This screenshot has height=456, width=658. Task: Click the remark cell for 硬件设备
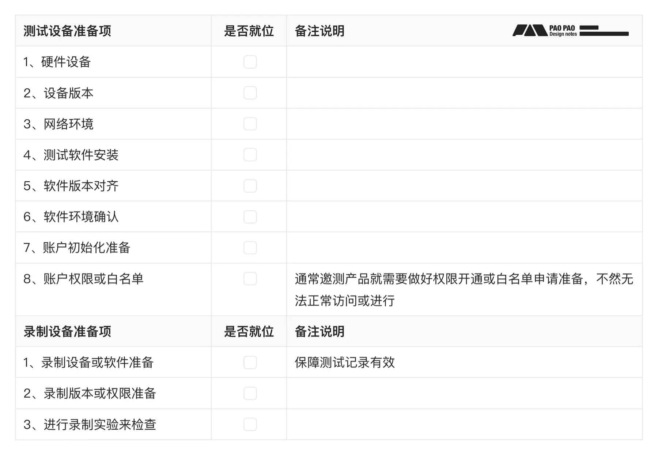(x=464, y=62)
